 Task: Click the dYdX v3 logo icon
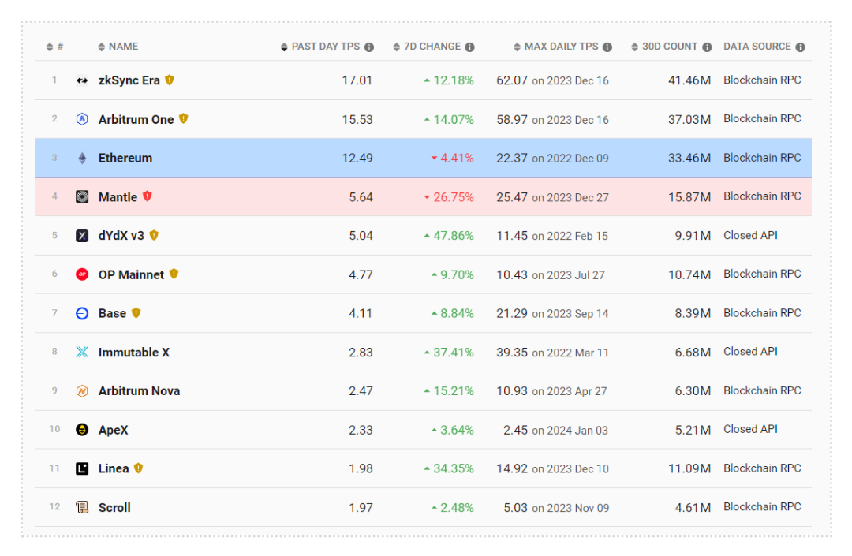(82, 236)
